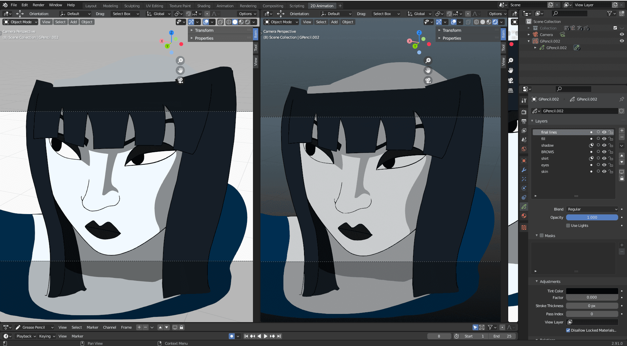627x346 pixels.
Task: Open the Render properties tab icon
Action: (524, 112)
